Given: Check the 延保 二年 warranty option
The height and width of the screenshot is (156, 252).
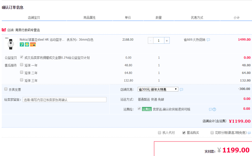Looking at the screenshot, I should [22, 72].
